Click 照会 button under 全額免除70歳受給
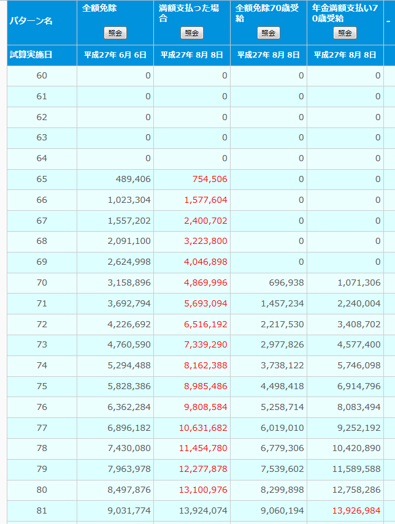Image resolution: width=395 pixels, height=524 pixels. coord(268,33)
